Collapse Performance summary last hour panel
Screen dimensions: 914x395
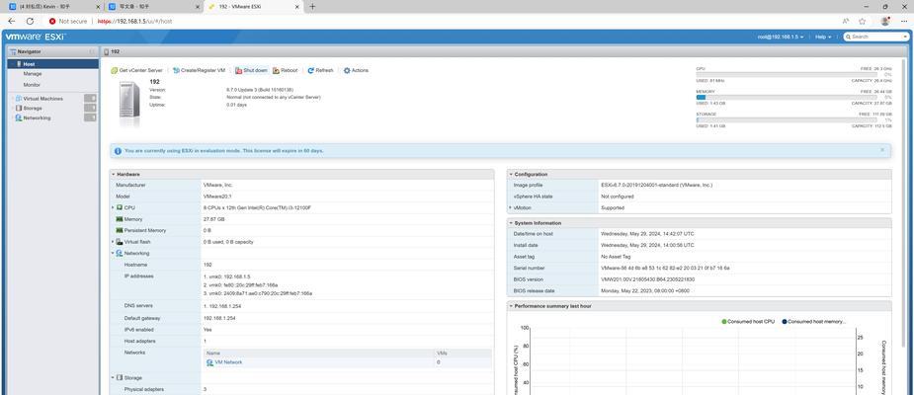[511, 306]
